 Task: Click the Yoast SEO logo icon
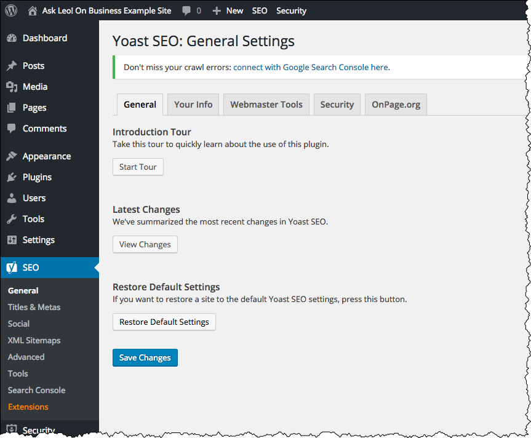(12, 268)
